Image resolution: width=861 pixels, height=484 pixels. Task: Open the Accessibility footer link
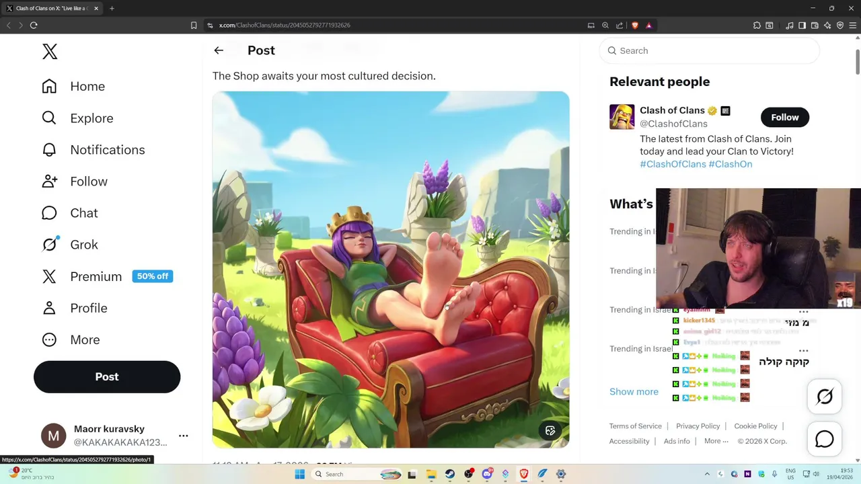click(629, 441)
